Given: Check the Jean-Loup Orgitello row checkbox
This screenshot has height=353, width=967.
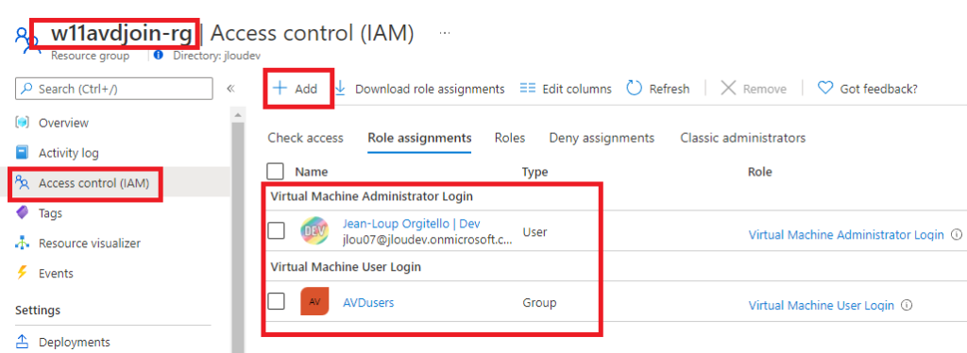Looking at the screenshot, I should tap(276, 231).
